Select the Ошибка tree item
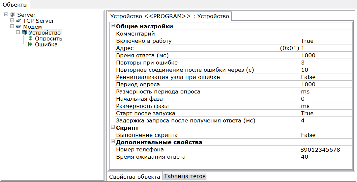The width and height of the screenshot is (357, 182). click(46, 44)
